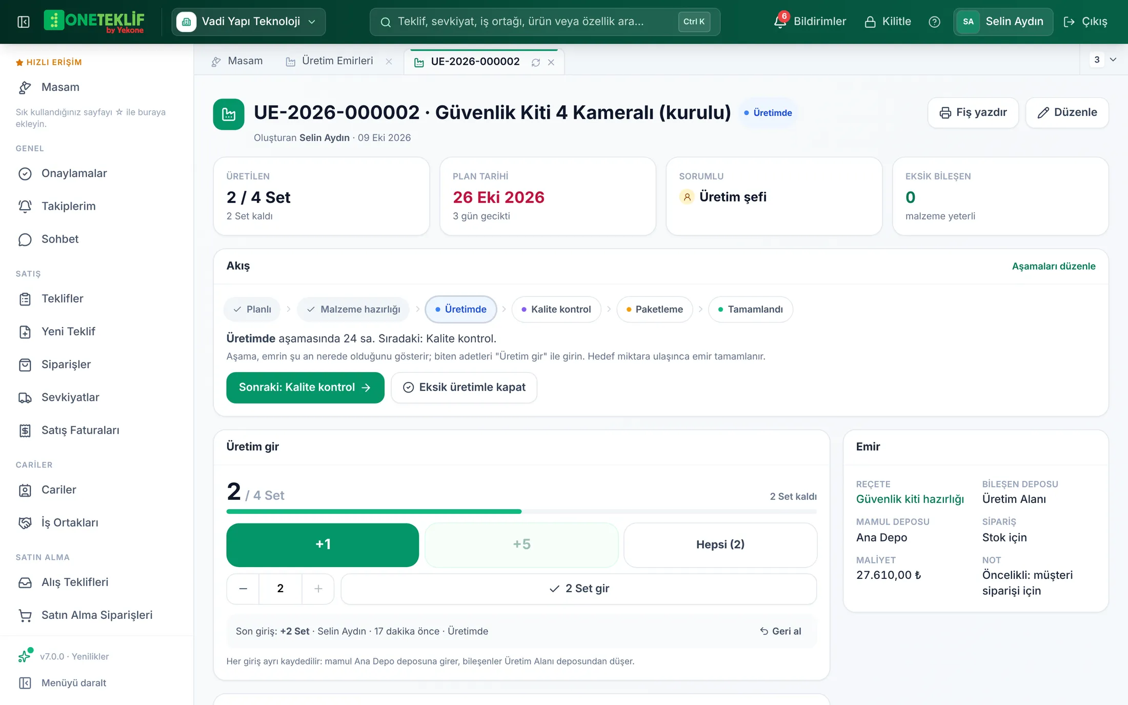Open Onaylamalar in the sidebar

[97, 173]
